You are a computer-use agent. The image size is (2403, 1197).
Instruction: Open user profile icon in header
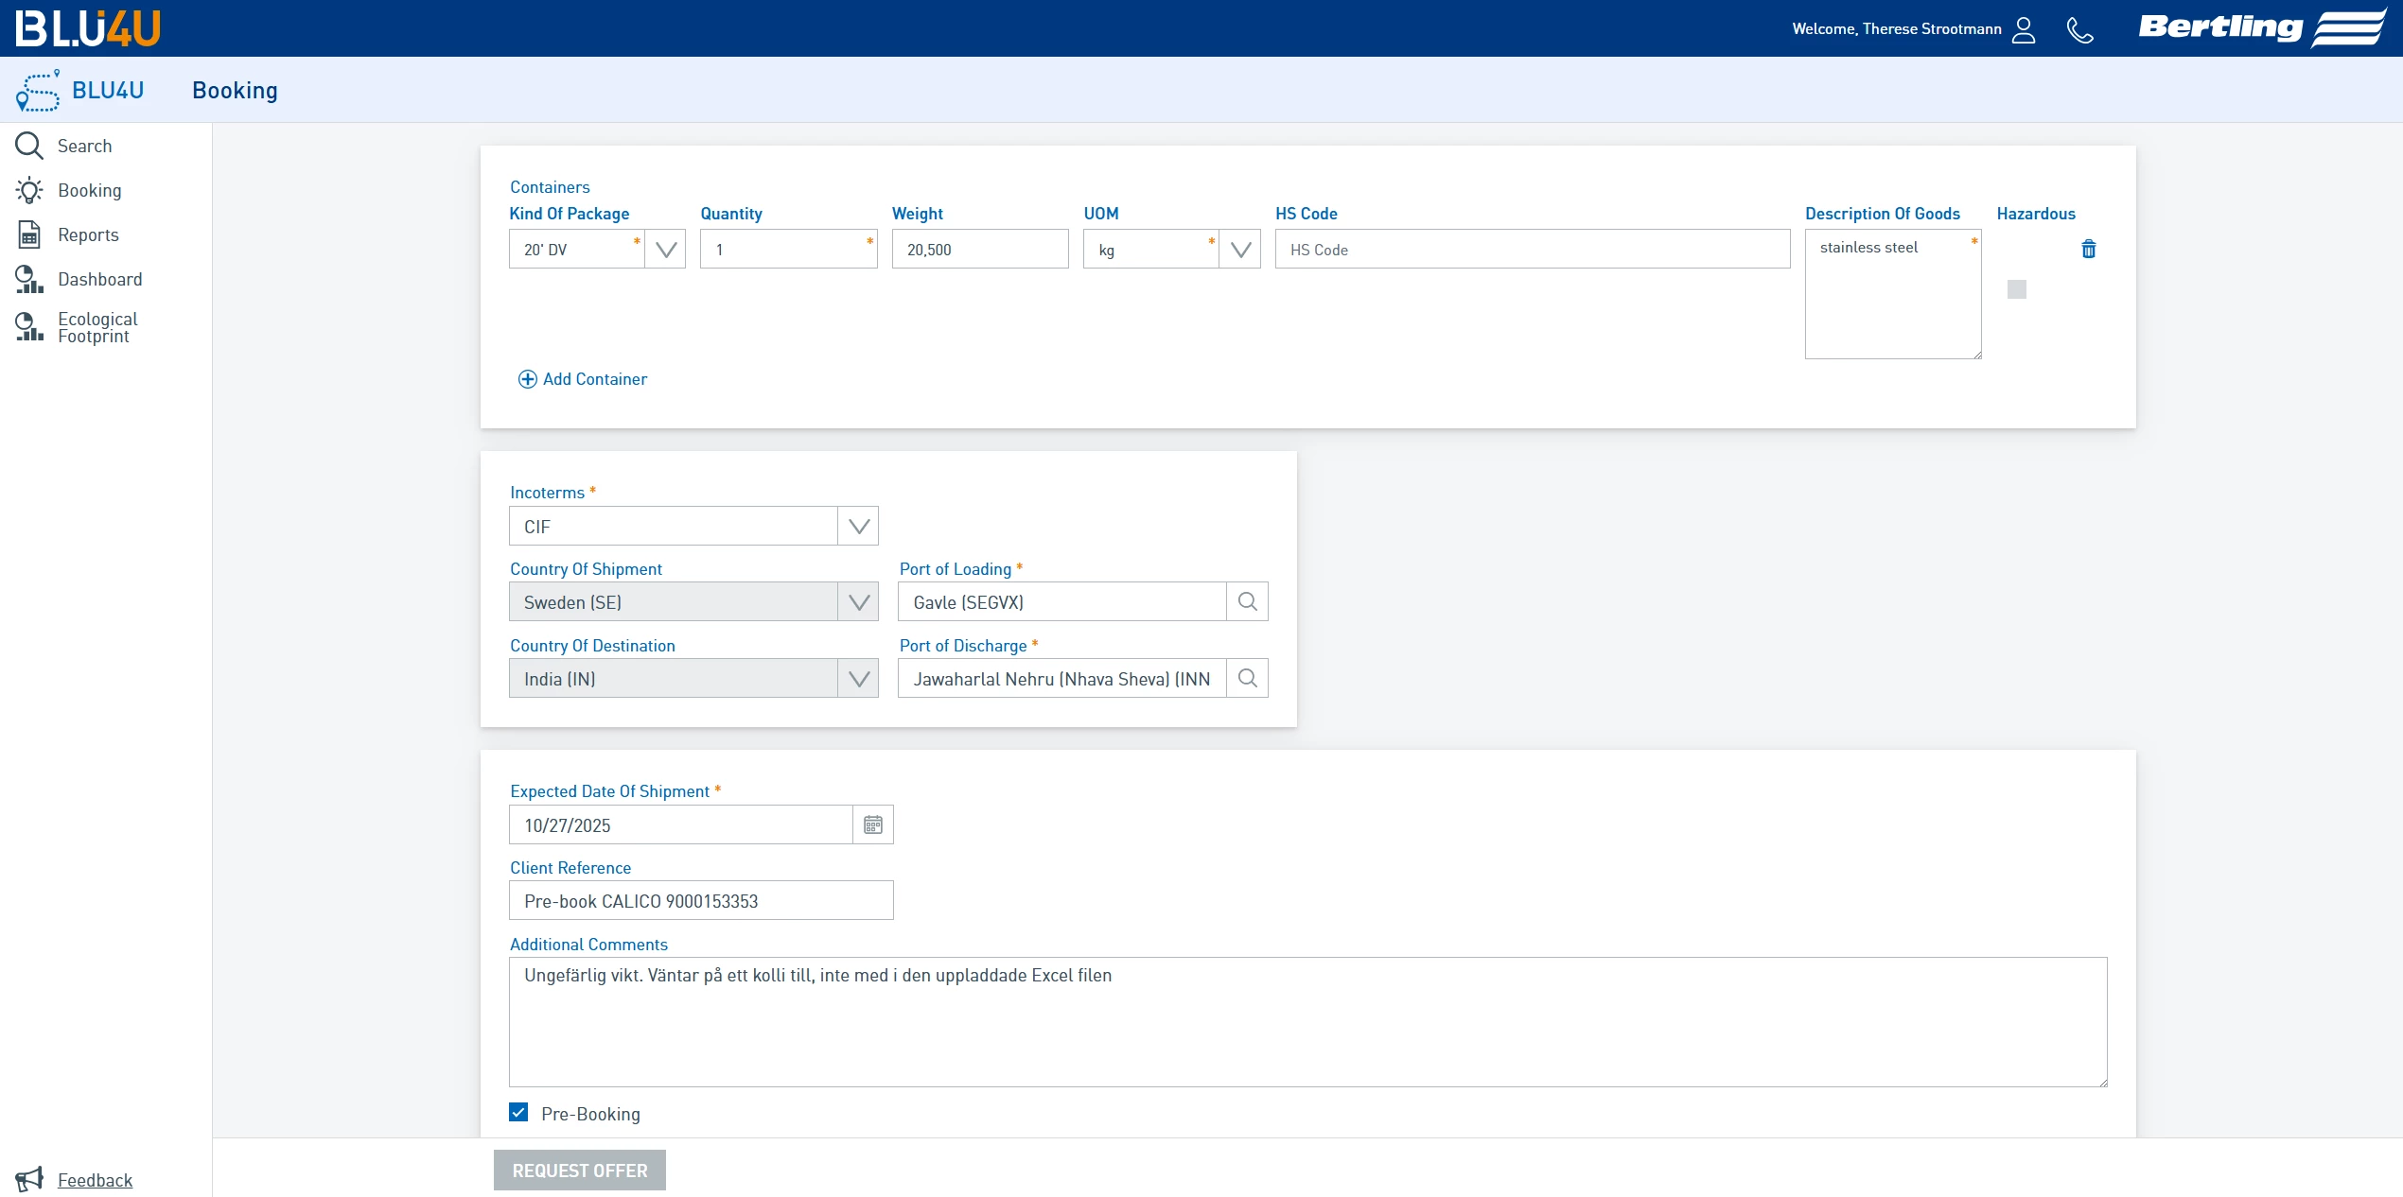pyautogui.click(x=2024, y=29)
